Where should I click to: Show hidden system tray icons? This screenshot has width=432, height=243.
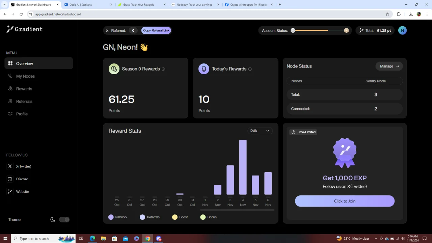pos(376,239)
